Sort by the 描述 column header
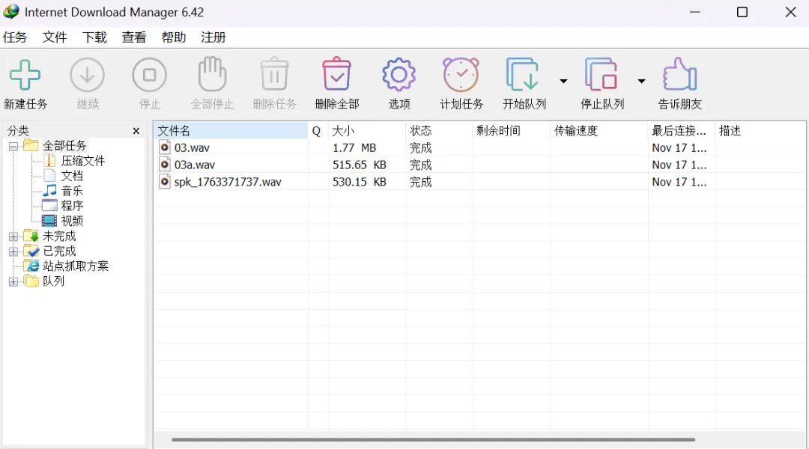This screenshot has width=809, height=449. 760,131
